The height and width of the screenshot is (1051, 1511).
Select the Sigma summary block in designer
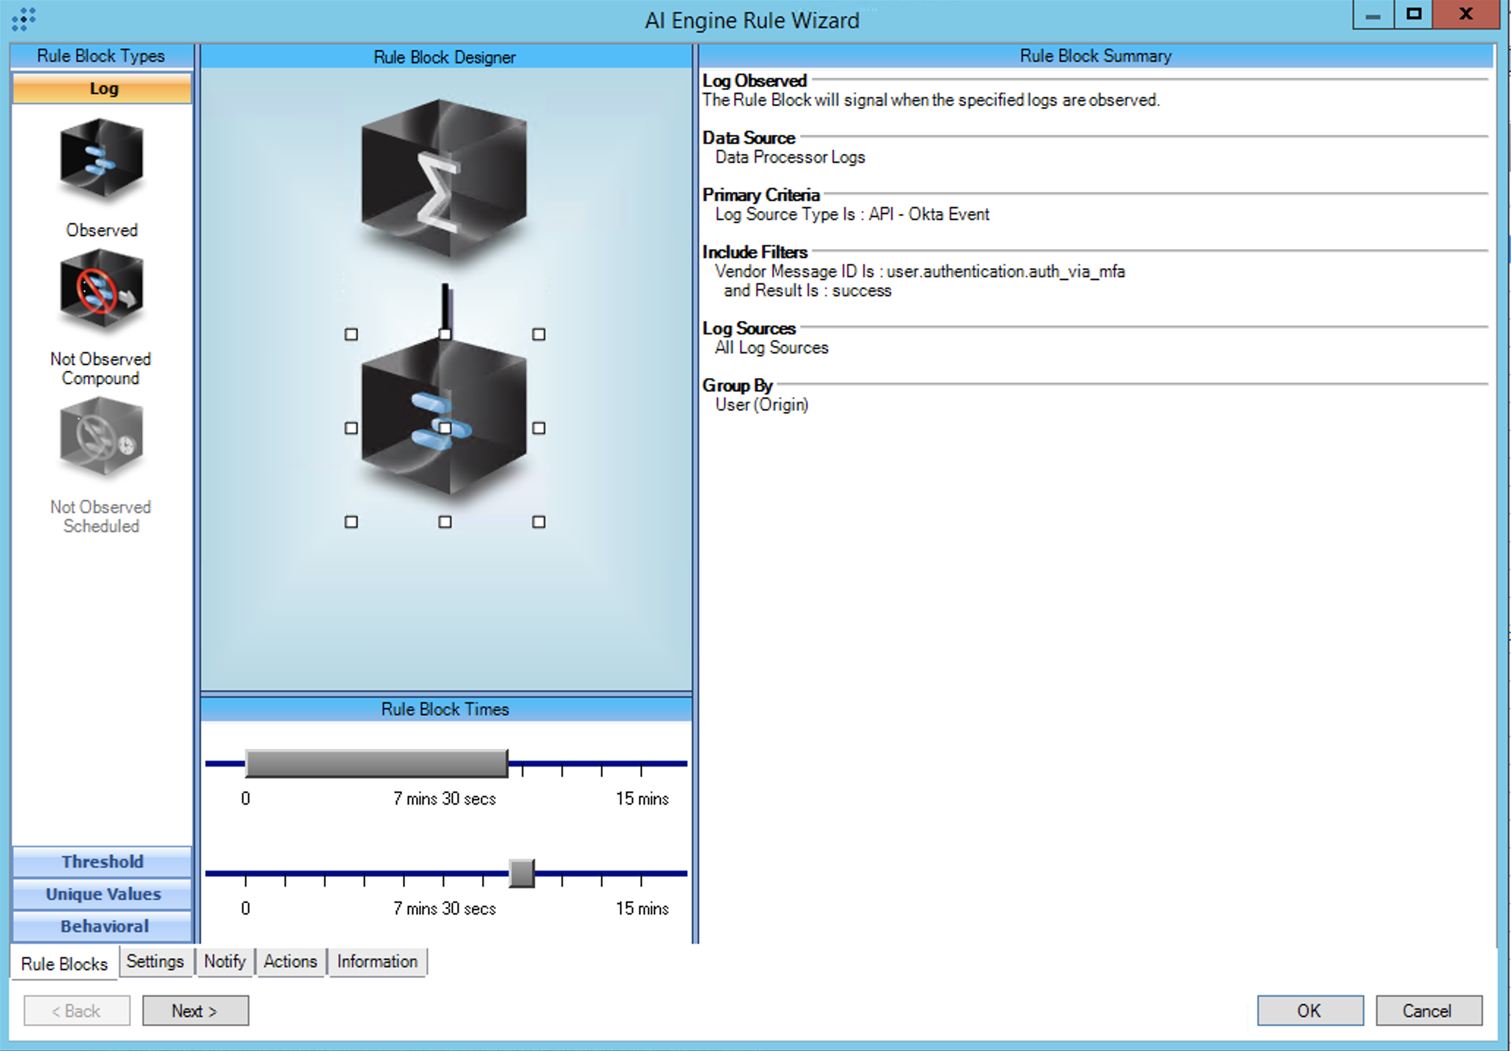pyautogui.click(x=444, y=180)
